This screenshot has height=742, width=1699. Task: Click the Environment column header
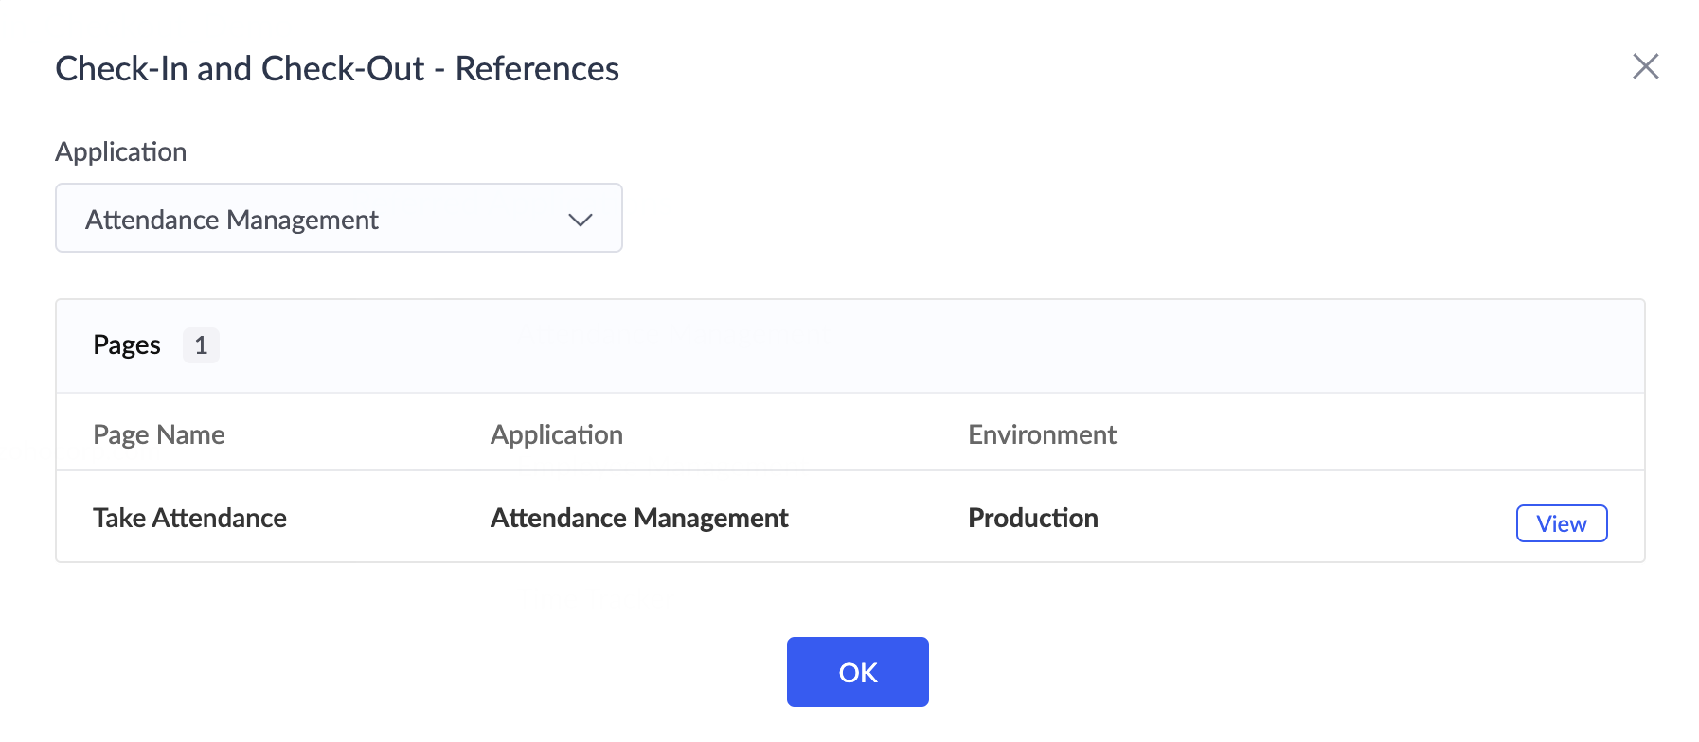coord(1042,434)
